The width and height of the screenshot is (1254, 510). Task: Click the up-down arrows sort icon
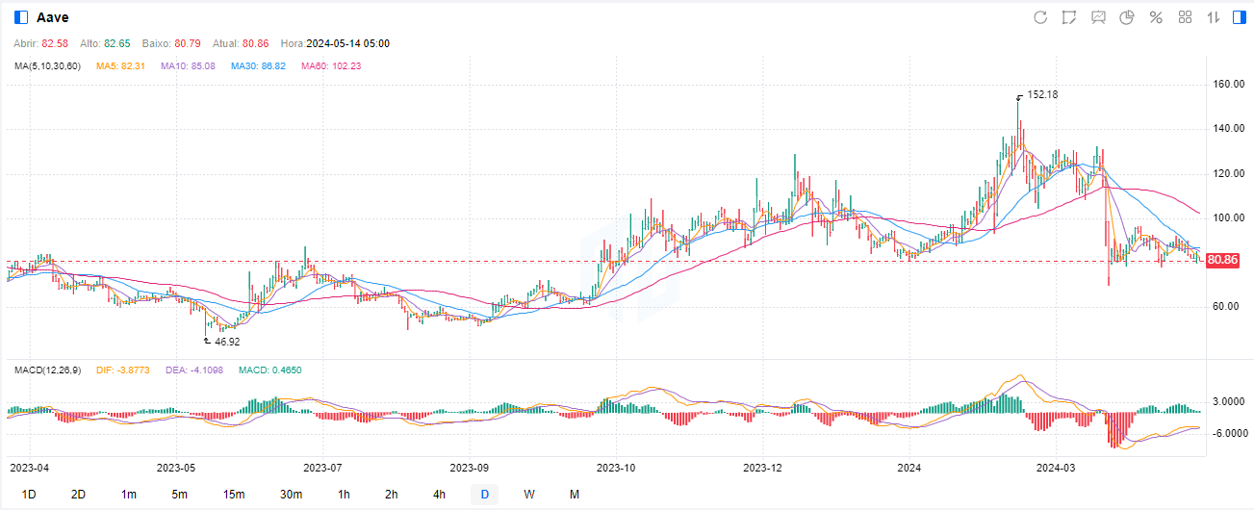click(1213, 17)
